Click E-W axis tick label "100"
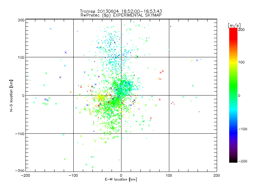255x191 pixels. click(169, 175)
